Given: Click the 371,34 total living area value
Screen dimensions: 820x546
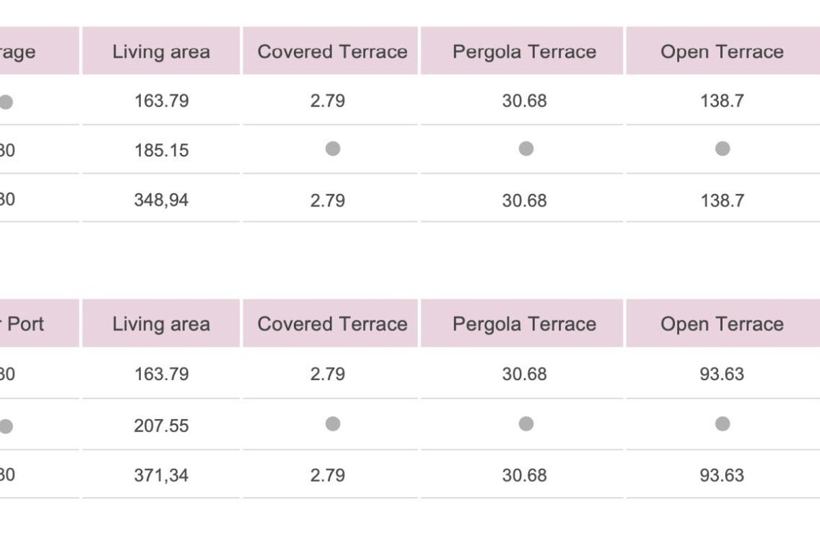Looking at the screenshot, I should [161, 475].
